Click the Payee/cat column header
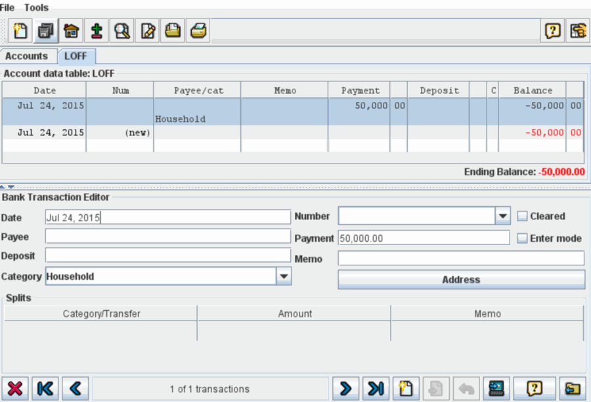 coord(197,91)
